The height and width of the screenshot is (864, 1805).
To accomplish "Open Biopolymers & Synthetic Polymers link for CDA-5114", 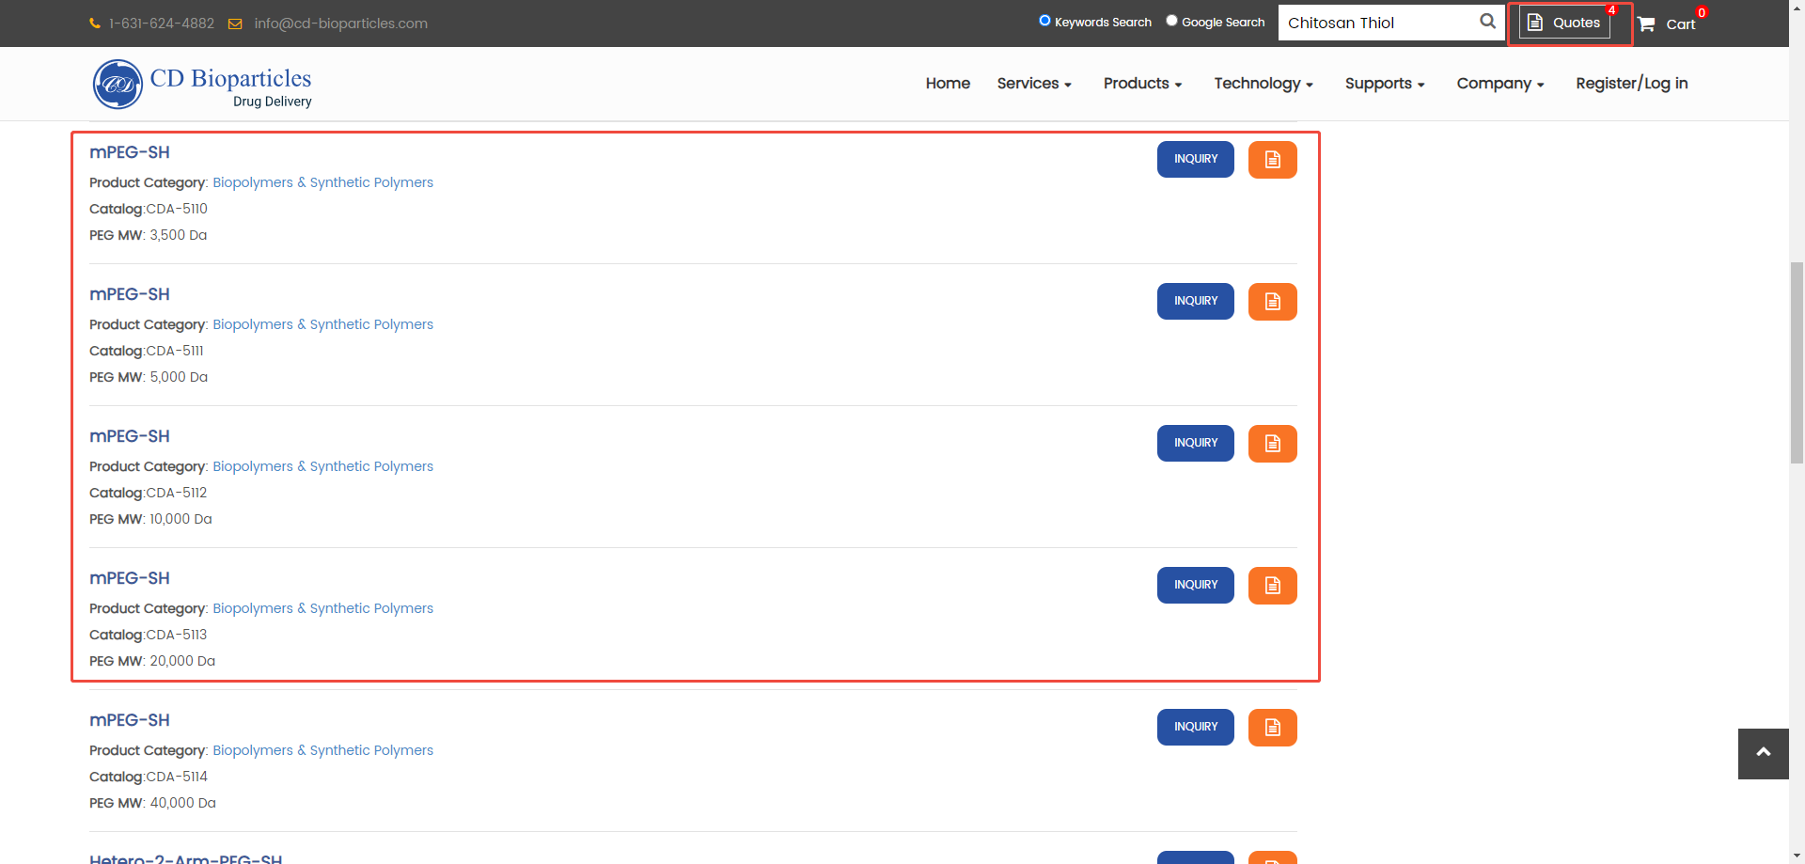I will coord(322,750).
